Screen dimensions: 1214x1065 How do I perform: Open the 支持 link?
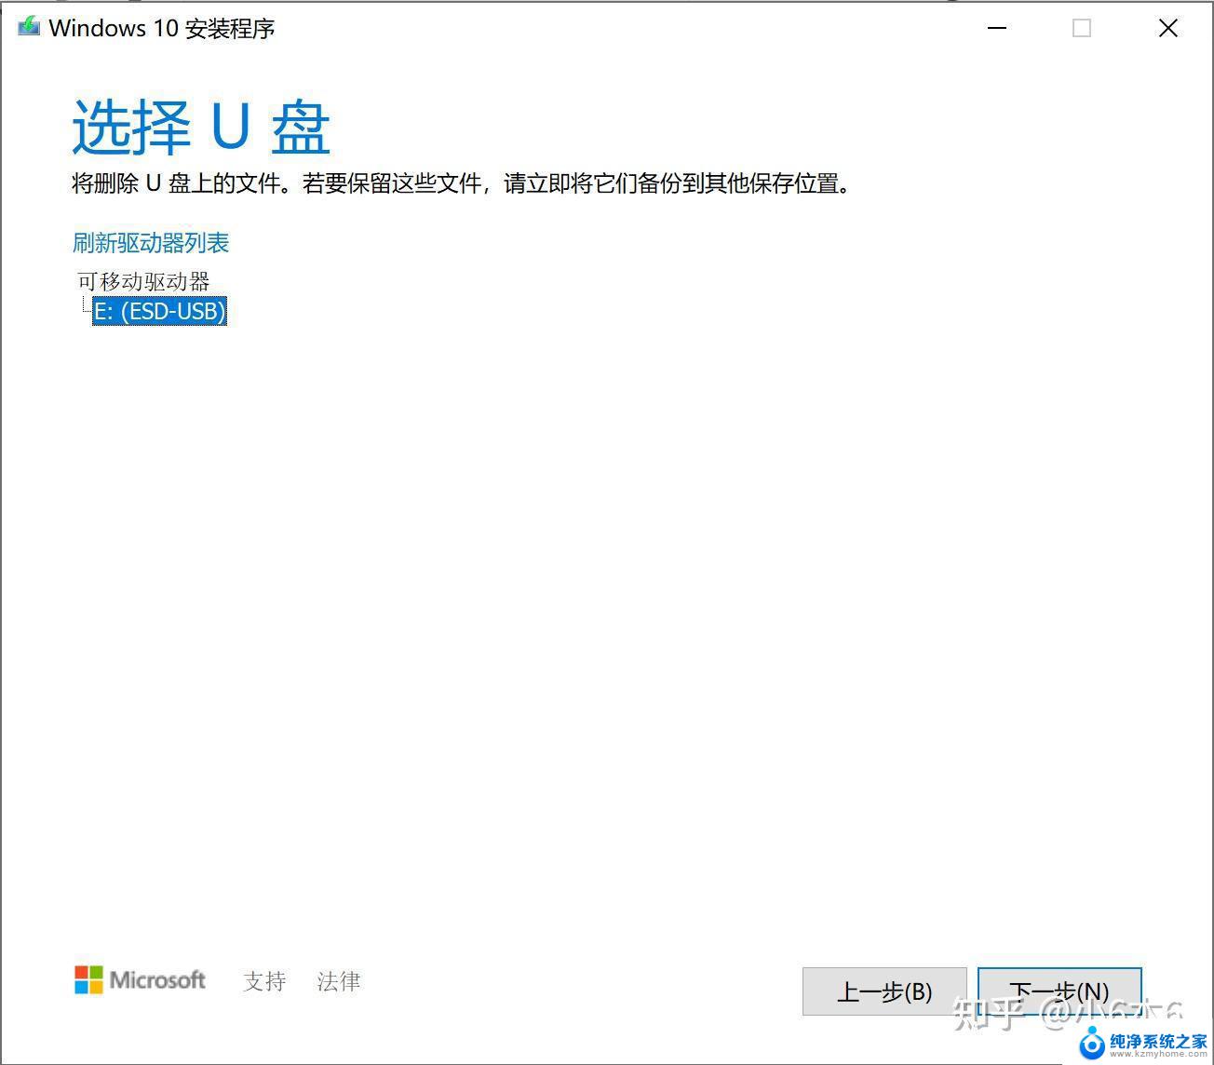pyautogui.click(x=264, y=981)
